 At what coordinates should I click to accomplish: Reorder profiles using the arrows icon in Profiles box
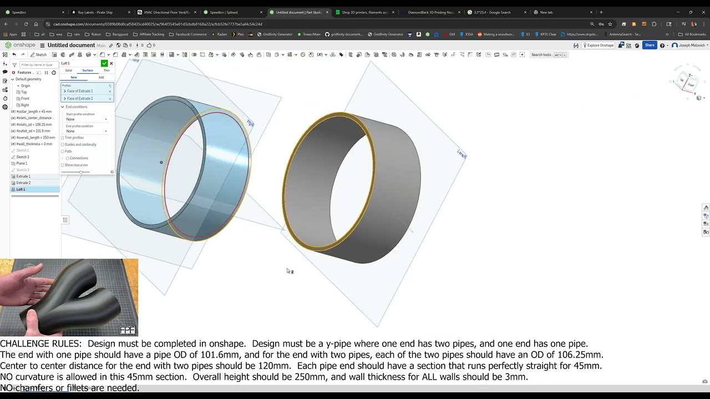pyautogui.click(x=110, y=86)
